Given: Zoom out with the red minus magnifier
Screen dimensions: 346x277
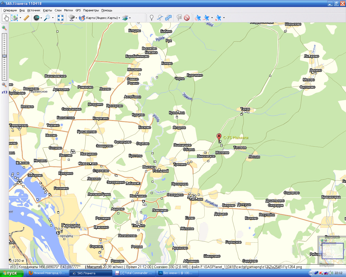Looking at the screenshot, I should tap(4, 85).
